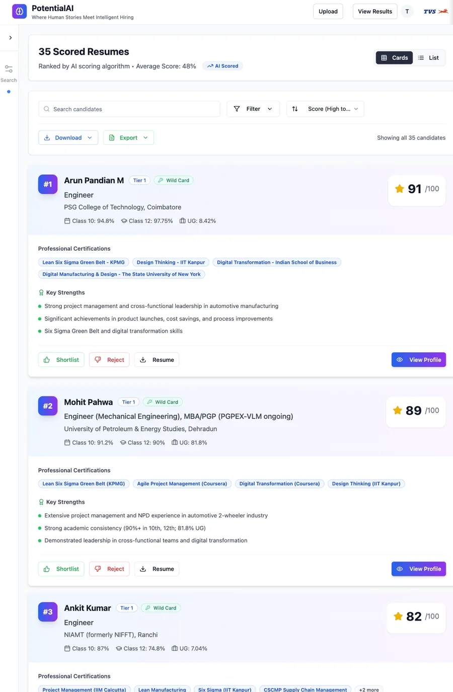Click the Upload button

[328, 11]
